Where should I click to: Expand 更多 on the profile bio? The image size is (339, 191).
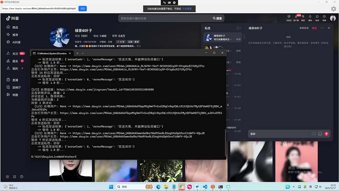[x=139, y=46]
